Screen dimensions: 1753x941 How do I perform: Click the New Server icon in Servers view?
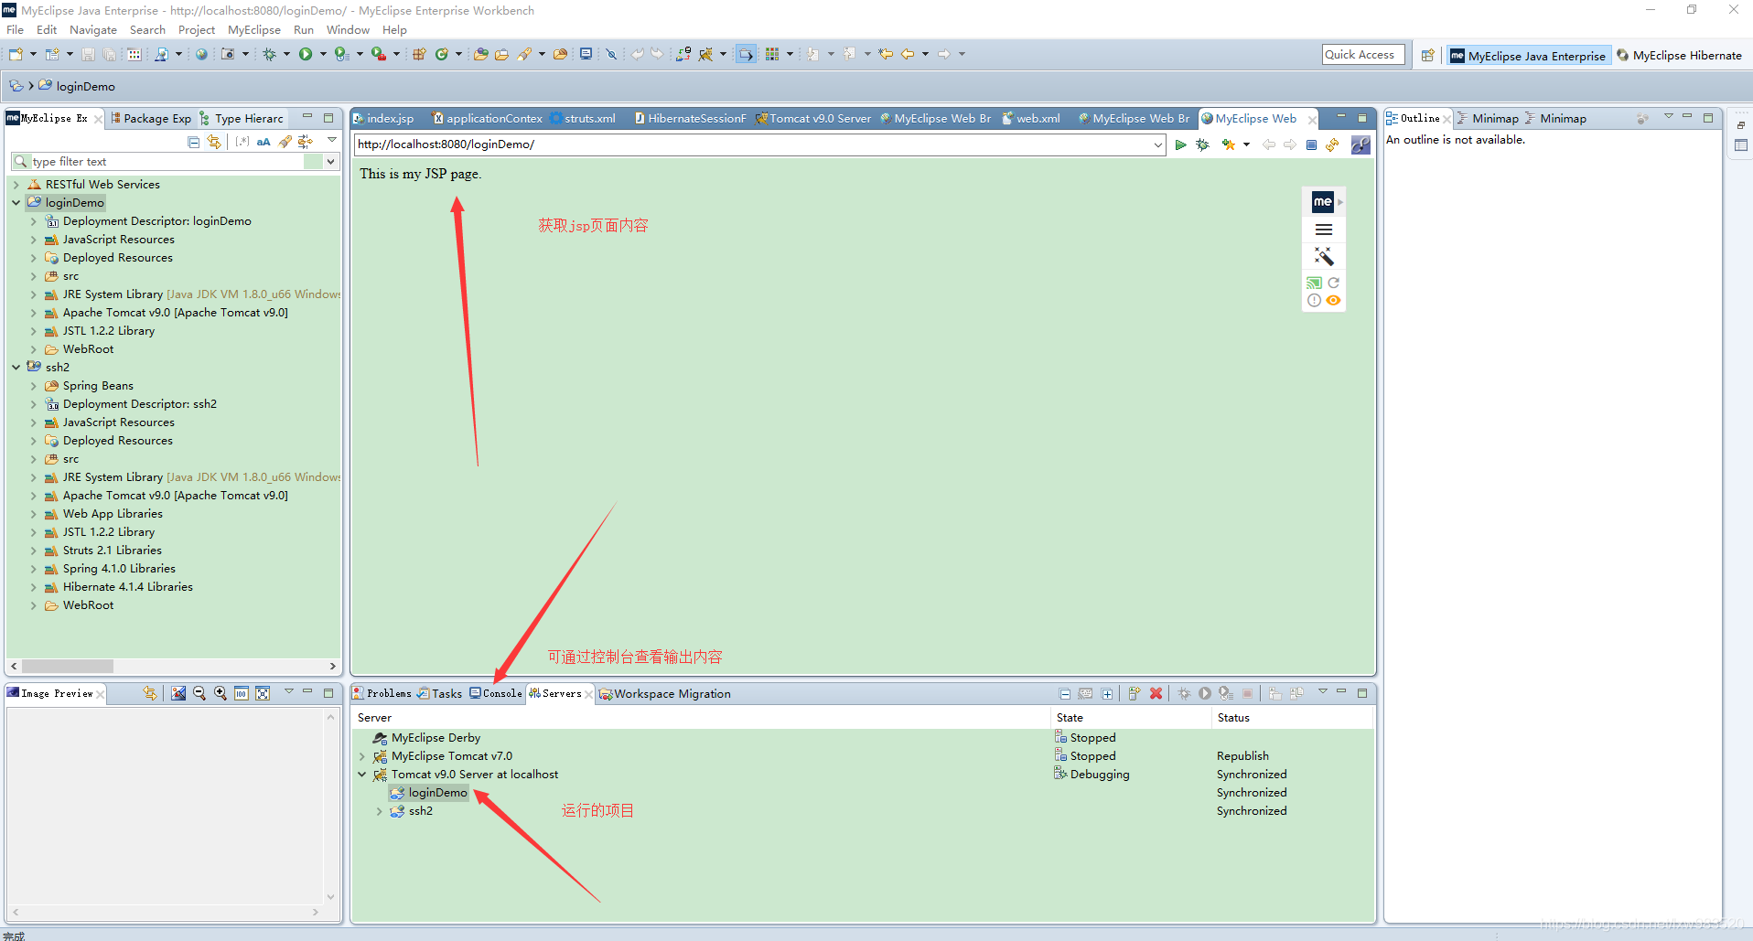[1134, 693]
